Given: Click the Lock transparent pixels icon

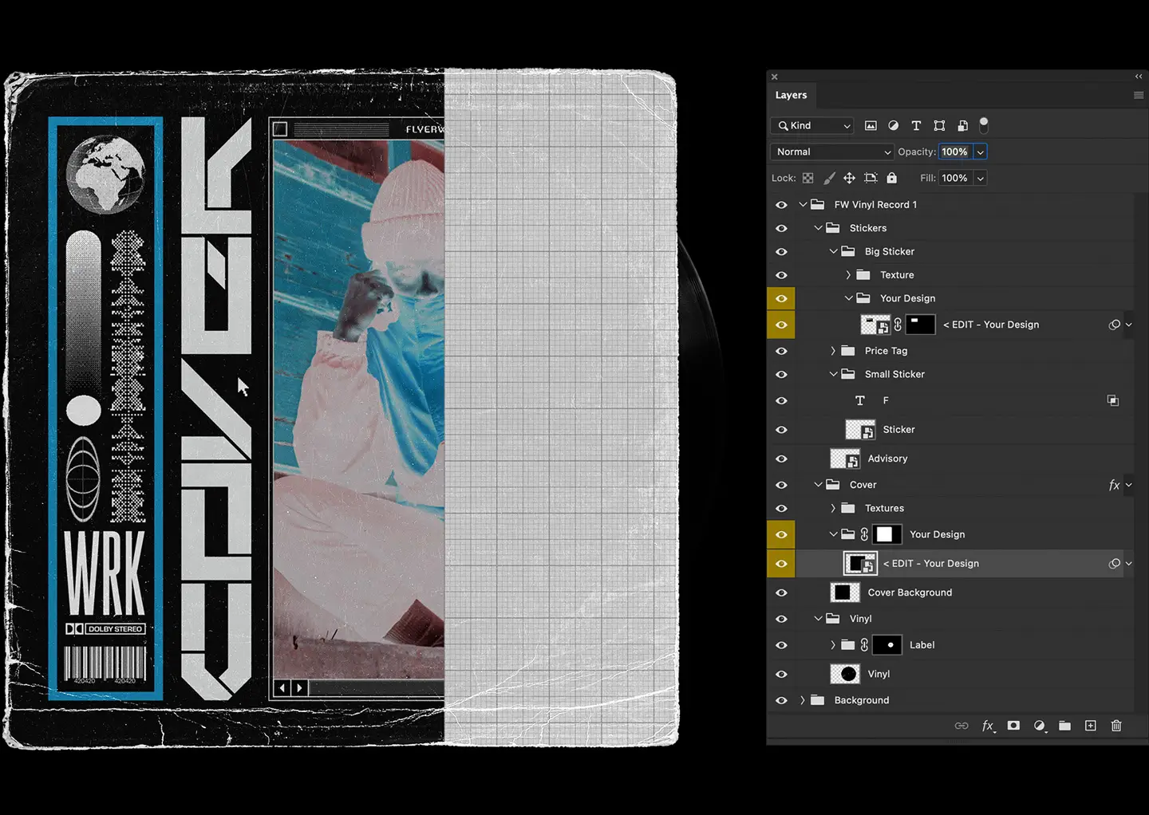Looking at the screenshot, I should [x=807, y=178].
